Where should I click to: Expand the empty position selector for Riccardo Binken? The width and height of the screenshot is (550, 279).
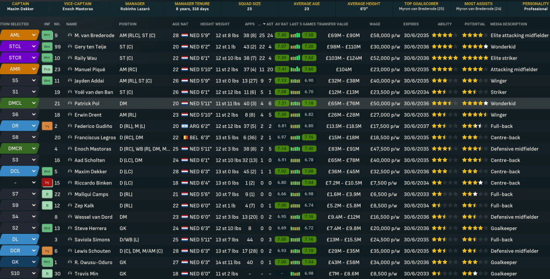(x=34, y=183)
